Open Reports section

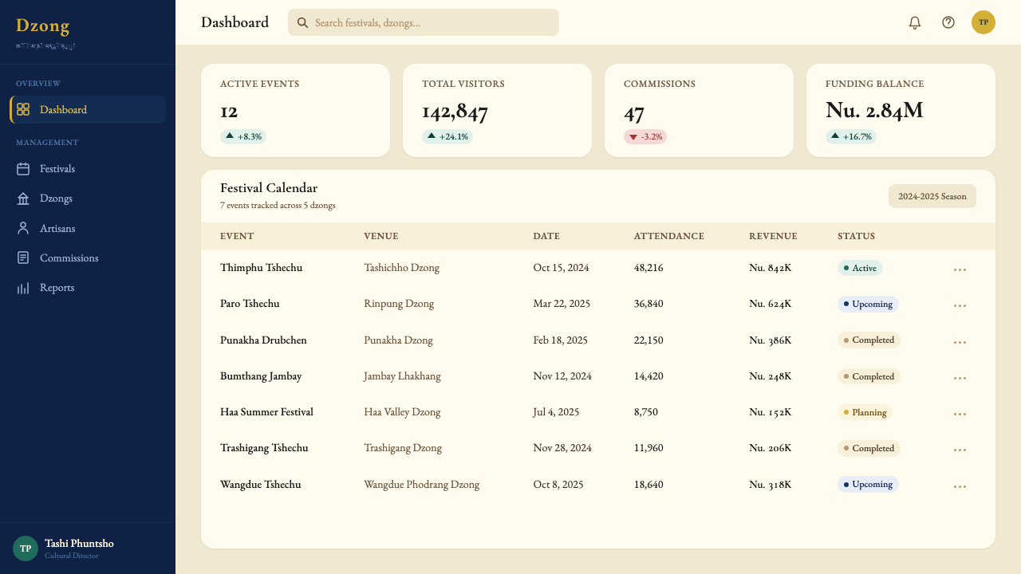click(88, 288)
